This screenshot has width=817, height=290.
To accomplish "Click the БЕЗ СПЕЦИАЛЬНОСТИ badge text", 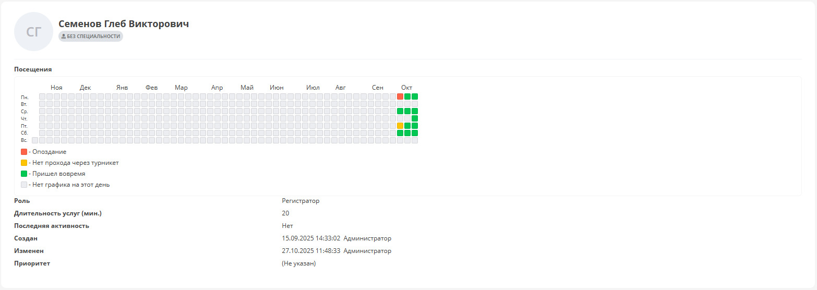I will click(93, 37).
